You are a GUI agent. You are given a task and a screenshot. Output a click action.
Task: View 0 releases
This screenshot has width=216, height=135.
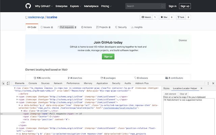pos(141,78)
